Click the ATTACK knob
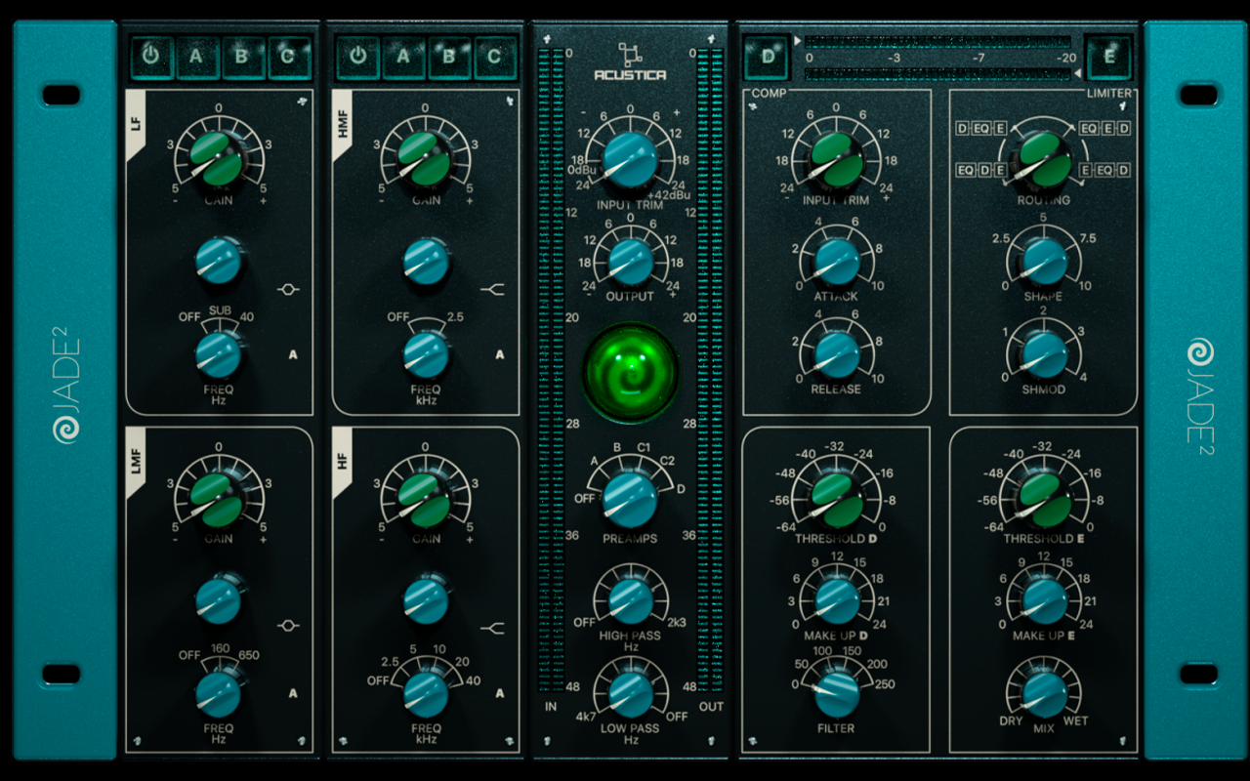Image resolution: width=1250 pixels, height=781 pixels. (x=837, y=261)
